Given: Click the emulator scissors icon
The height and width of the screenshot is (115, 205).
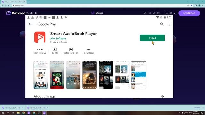Looking at the screenshot, I should coord(145,13).
